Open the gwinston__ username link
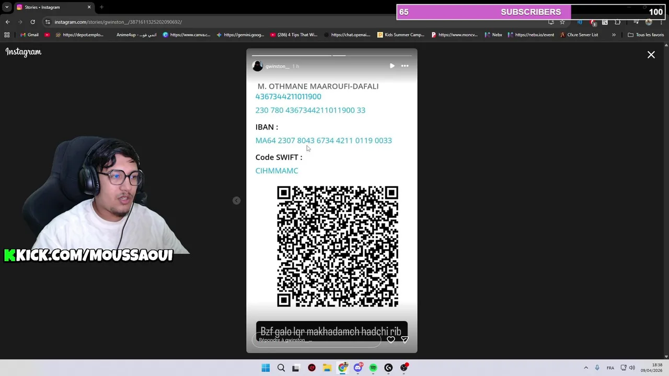 277,66
